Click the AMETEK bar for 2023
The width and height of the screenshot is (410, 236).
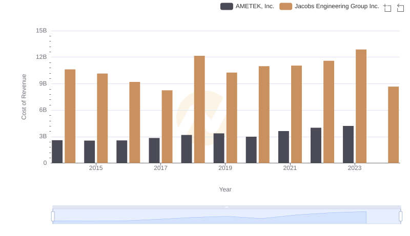pos(348,144)
